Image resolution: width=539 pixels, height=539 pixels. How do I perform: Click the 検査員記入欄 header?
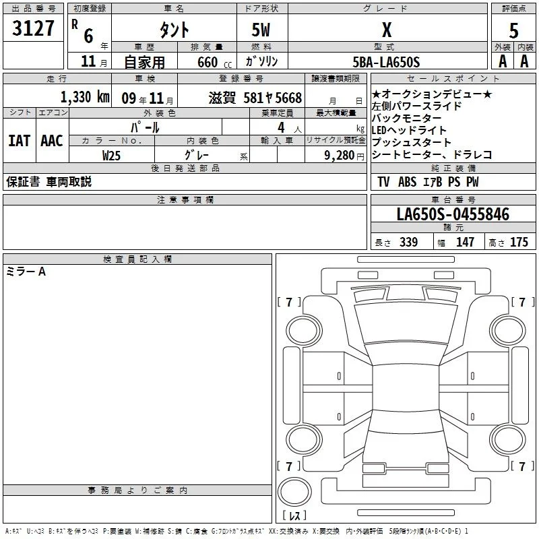[137, 259]
